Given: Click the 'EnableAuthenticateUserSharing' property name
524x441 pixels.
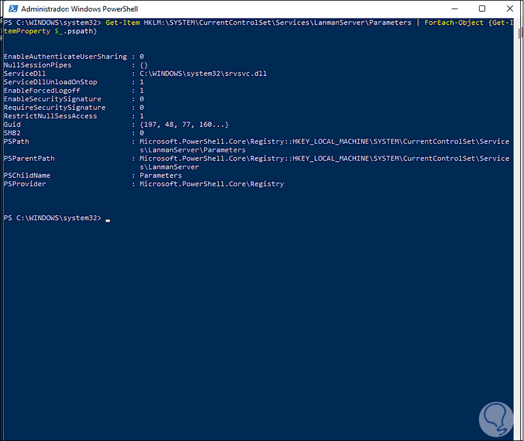Looking at the screenshot, I should click(x=65, y=57).
